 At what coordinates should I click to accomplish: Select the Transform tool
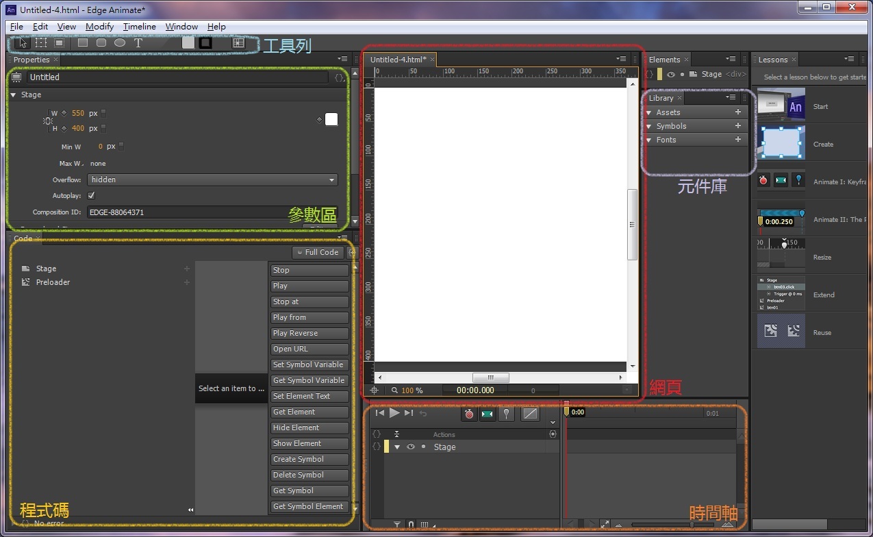coord(41,42)
